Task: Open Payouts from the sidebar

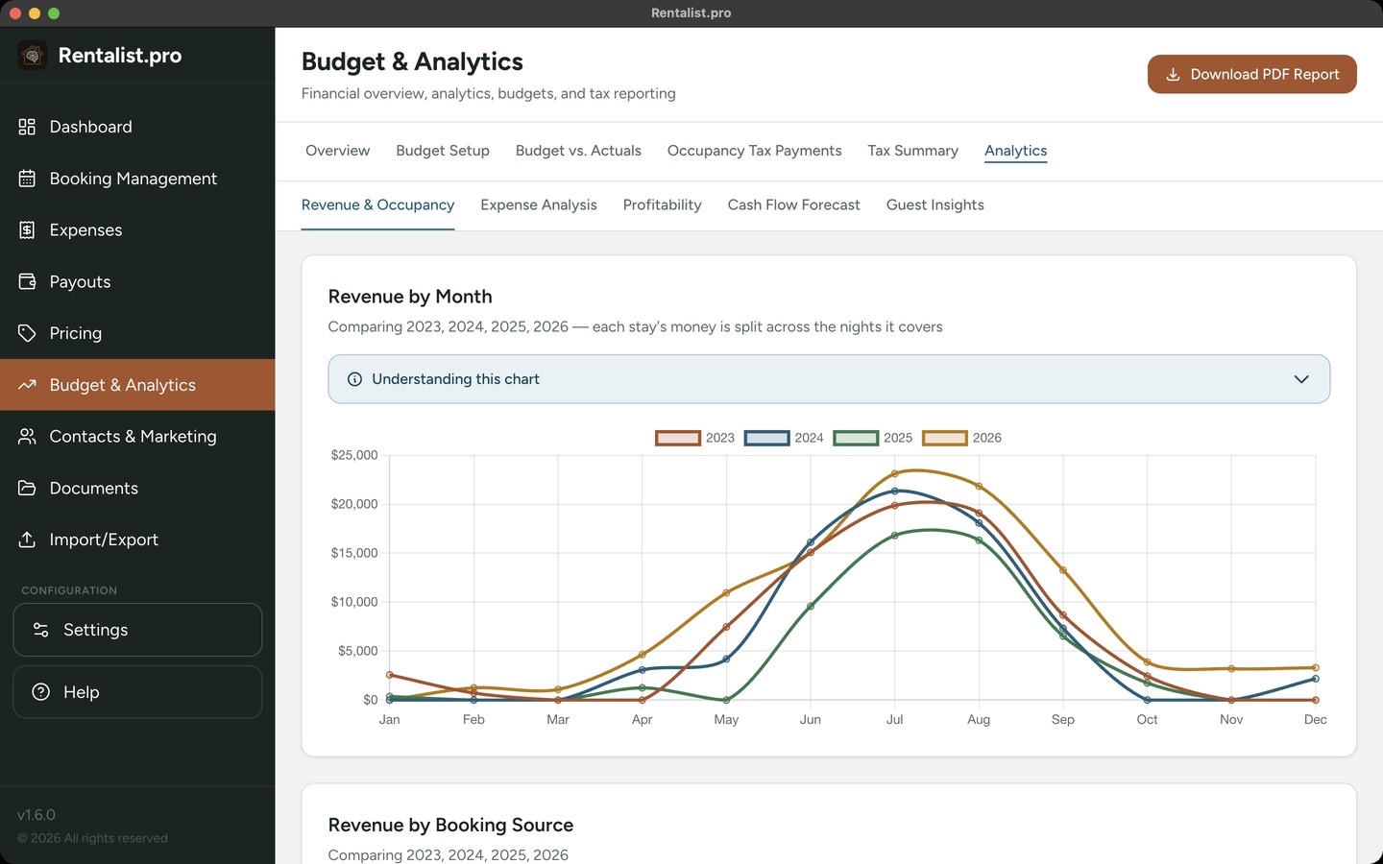Action: (x=137, y=282)
